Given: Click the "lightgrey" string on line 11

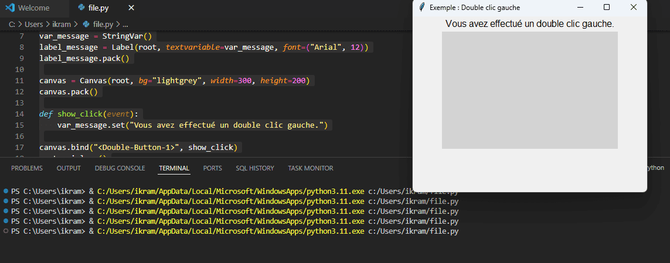Looking at the screenshot, I should pos(177,80).
